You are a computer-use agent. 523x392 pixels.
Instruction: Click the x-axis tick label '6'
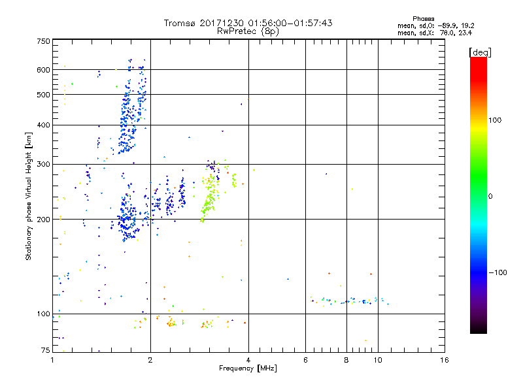point(305,360)
